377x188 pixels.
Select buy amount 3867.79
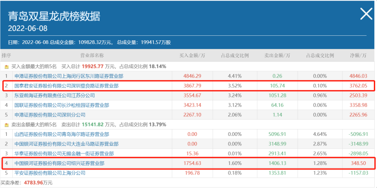[192, 86]
